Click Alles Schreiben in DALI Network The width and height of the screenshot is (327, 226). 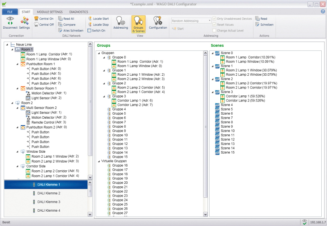71,30
